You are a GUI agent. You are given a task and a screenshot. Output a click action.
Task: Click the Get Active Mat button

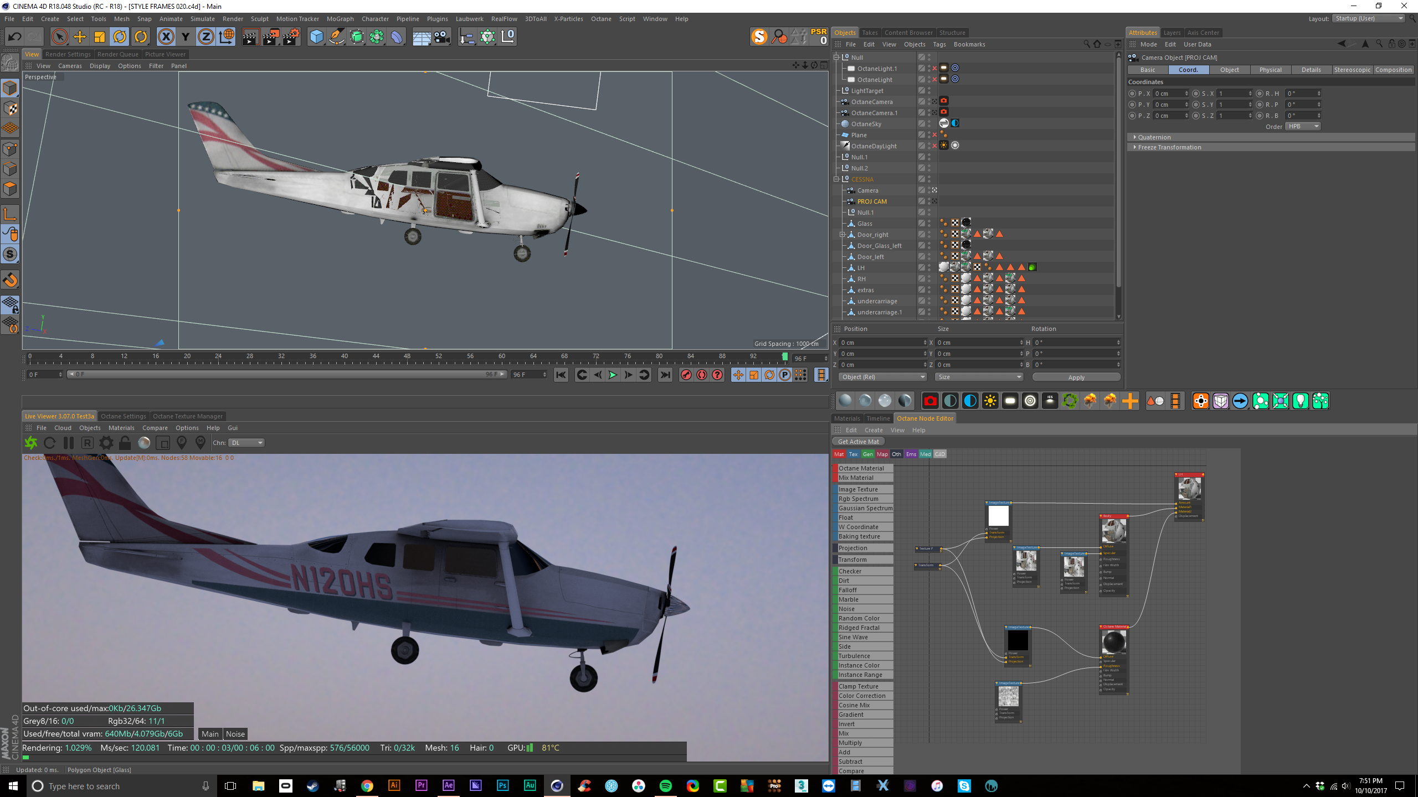pyautogui.click(x=858, y=442)
